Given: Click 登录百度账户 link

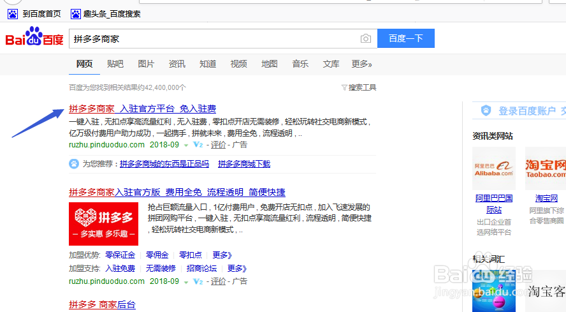Looking at the screenshot, I should point(527,110).
